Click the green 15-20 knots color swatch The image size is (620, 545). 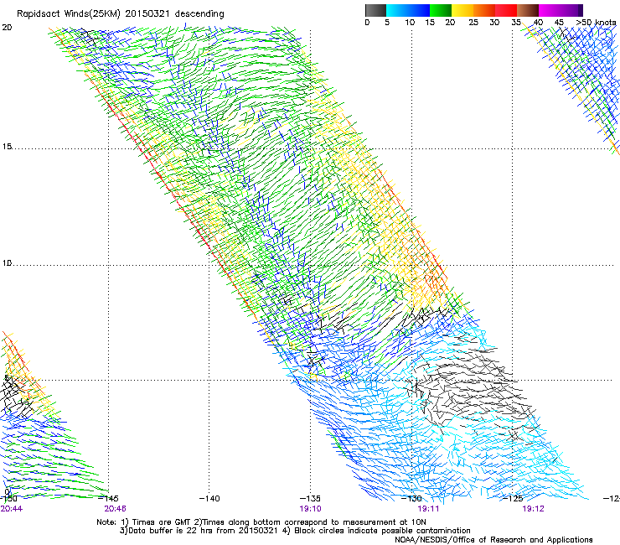tap(441, 10)
